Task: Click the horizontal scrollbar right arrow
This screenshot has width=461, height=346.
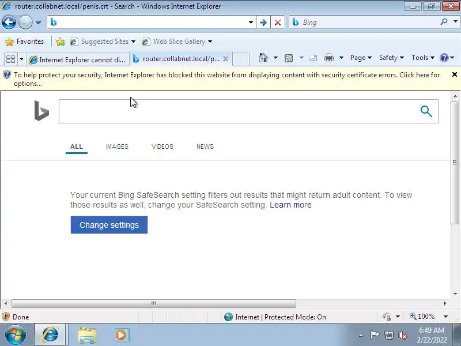Action: pos(445,303)
